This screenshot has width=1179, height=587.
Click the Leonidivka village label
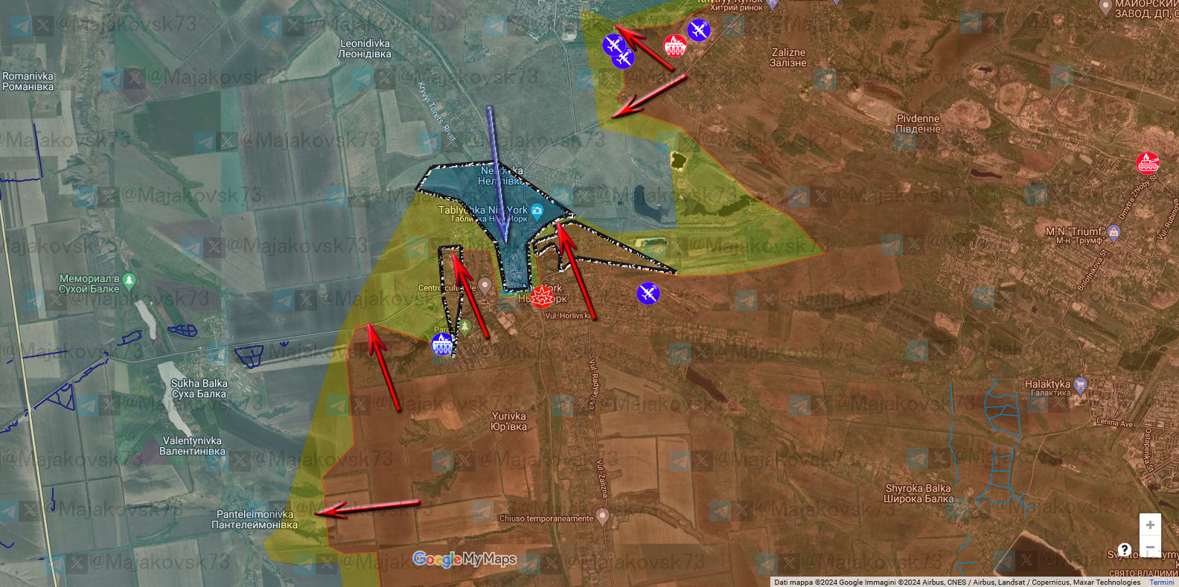coord(365,48)
